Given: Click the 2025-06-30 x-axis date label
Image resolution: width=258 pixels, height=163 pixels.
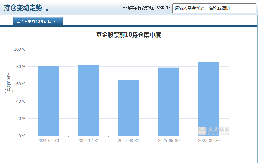Looking at the screenshot, I should click(x=169, y=141).
